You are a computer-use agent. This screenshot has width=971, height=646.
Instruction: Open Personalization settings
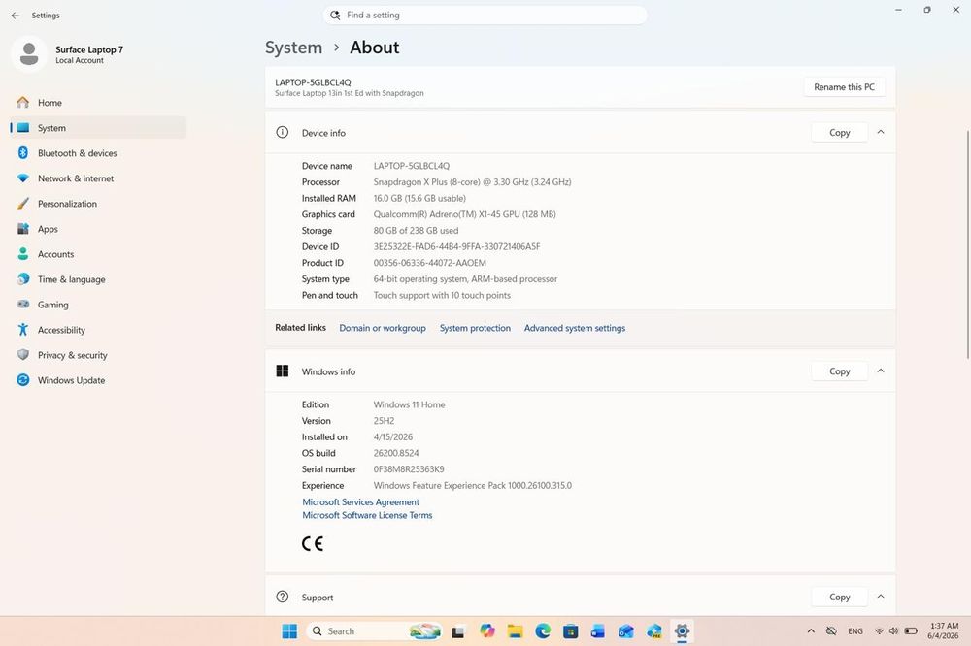coord(98,204)
